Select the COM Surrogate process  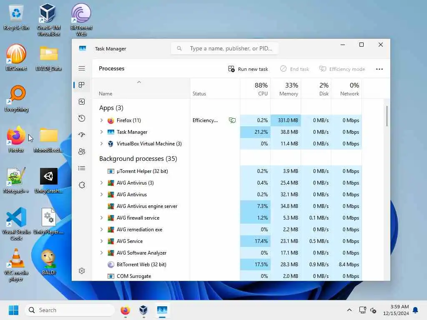[x=227, y=276]
